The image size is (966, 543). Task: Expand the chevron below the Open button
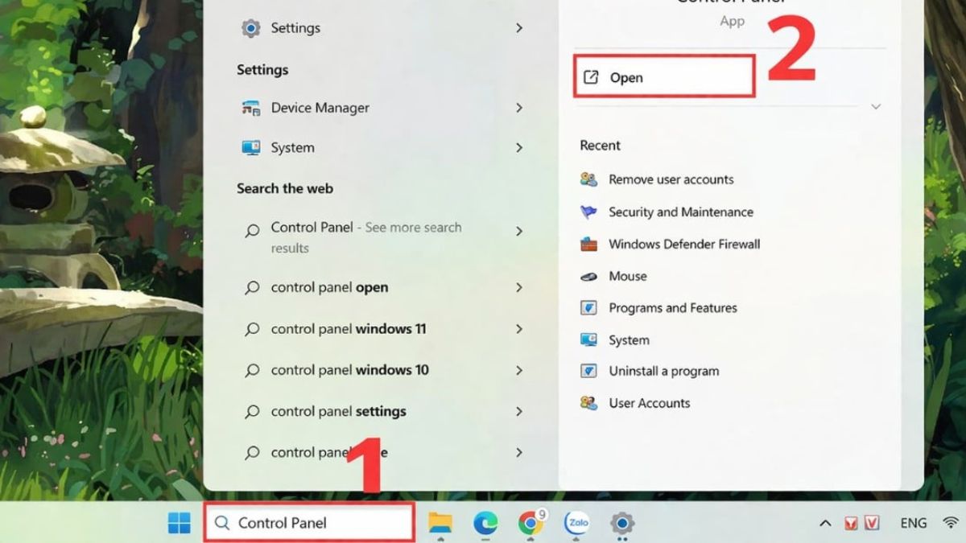click(x=874, y=105)
